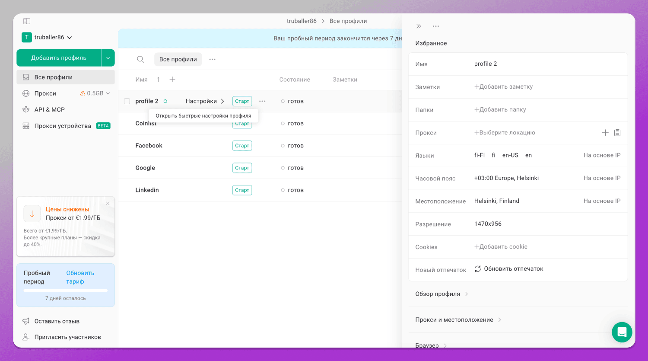Click +Добавить cookie field
The image size is (648, 361).
(x=501, y=247)
